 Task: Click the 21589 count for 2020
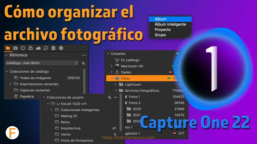pos(179,109)
